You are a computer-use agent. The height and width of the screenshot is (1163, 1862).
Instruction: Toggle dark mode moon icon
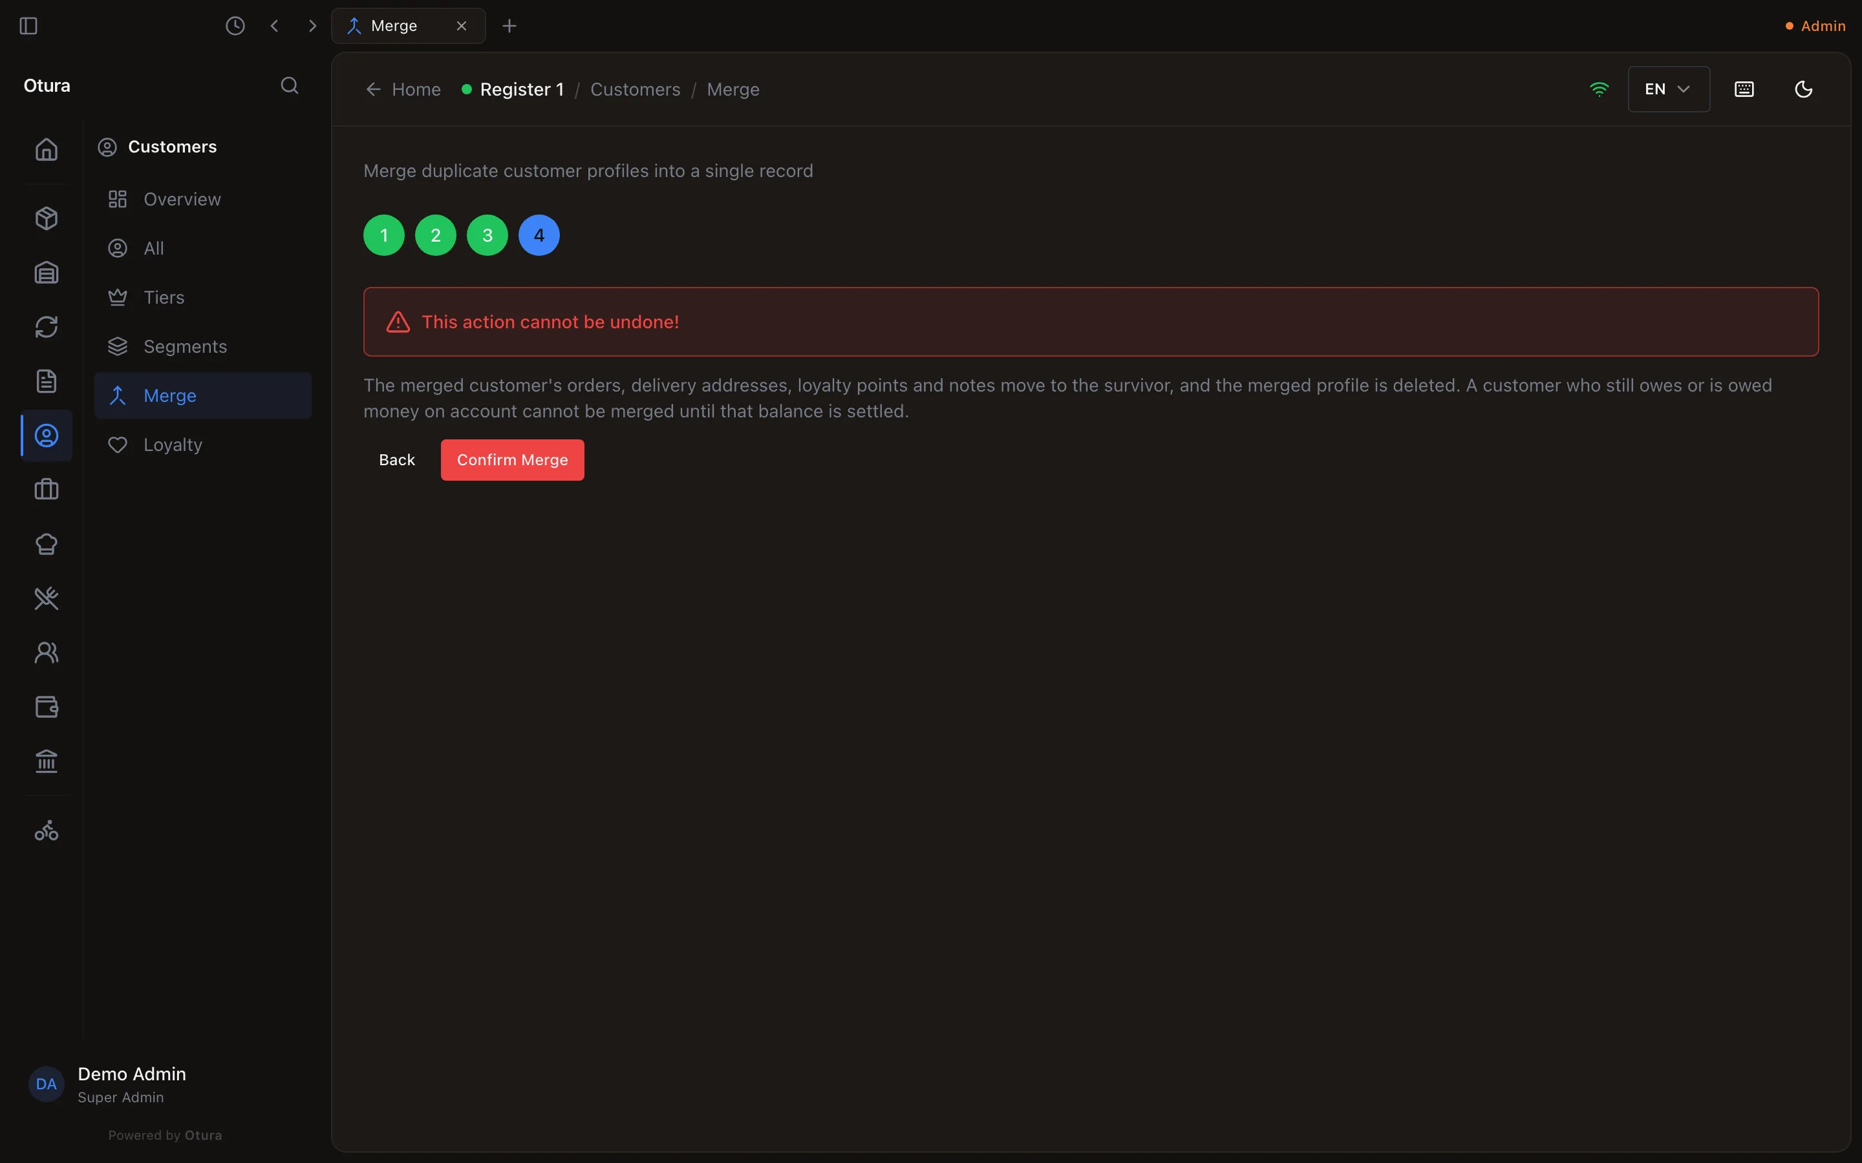point(1804,89)
